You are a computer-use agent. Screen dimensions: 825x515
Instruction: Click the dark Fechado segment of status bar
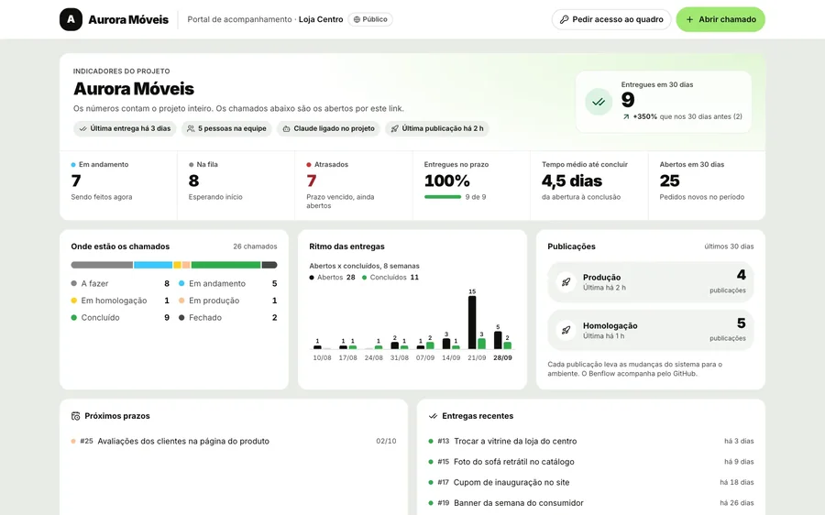(269, 265)
